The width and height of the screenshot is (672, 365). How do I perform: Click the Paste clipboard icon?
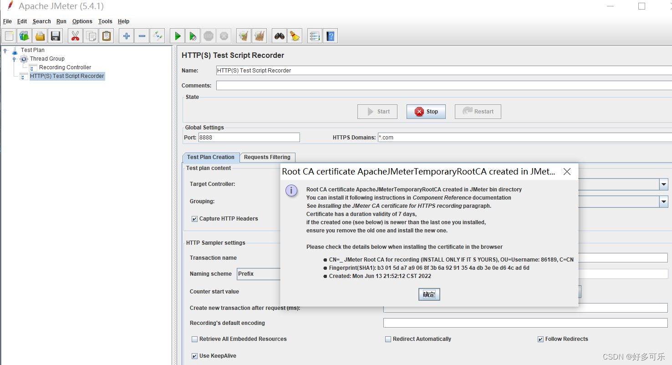coord(107,36)
